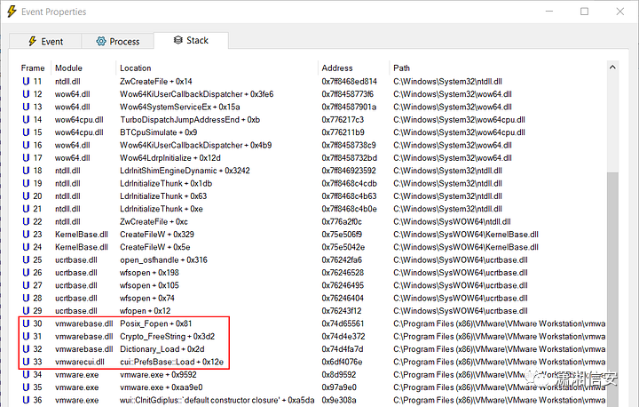The width and height of the screenshot is (639, 407).
Task: Select 'vmware.exe + 0x9592' location
Action: click(158, 374)
